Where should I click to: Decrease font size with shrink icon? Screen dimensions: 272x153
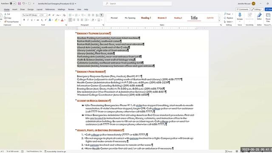coord(54,15)
